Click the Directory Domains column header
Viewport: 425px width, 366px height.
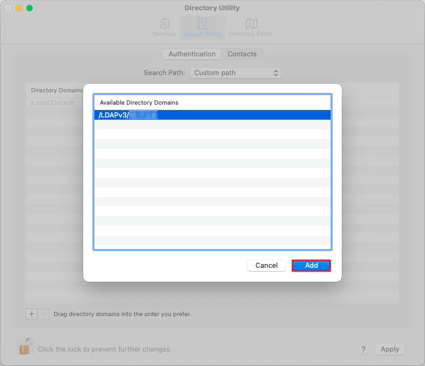tap(54, 90)
